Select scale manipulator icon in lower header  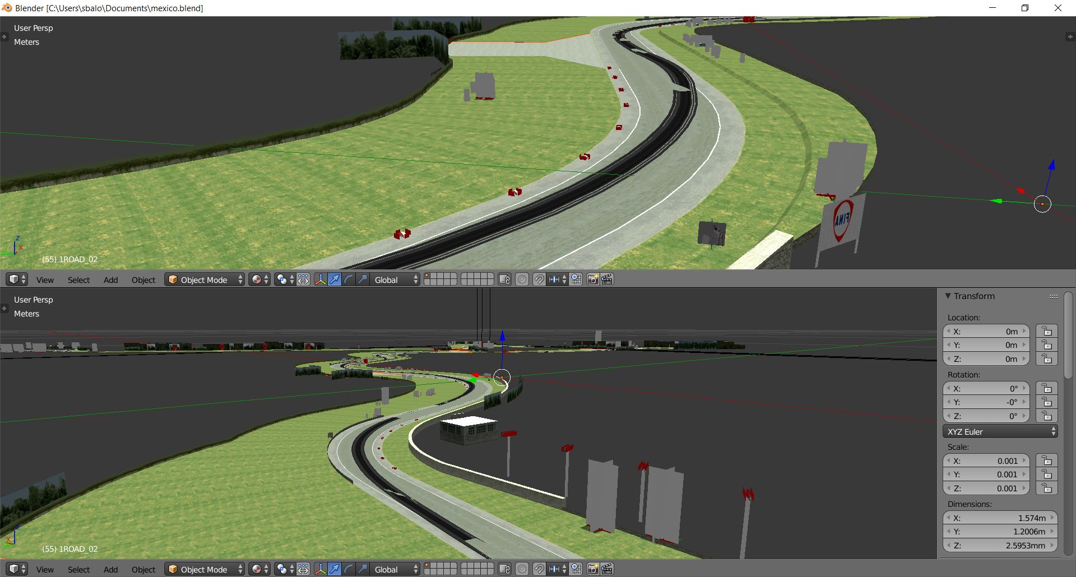pyautogui.click(x=363, y=569)
